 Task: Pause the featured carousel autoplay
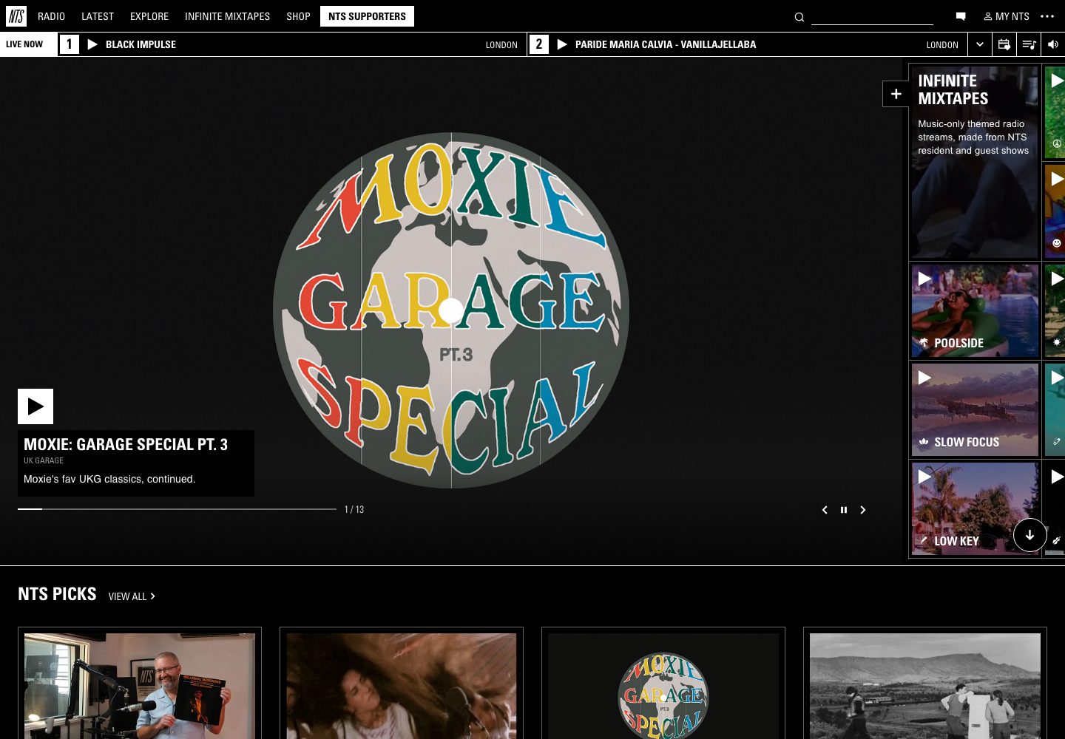click(x=844, y=510)
